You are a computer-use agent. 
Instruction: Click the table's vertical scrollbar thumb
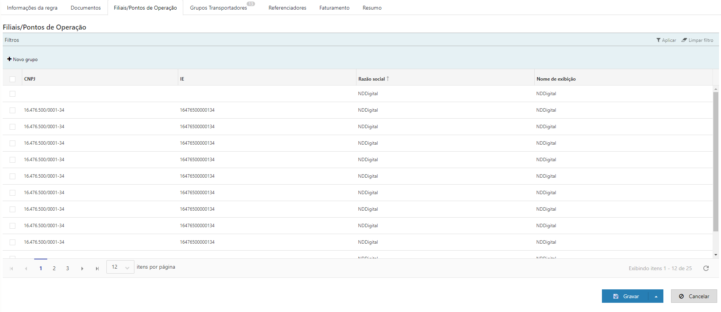pyautogui.click(x=716, y=161)
